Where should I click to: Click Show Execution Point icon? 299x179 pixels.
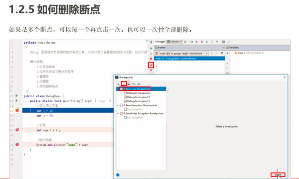(185, 42)
